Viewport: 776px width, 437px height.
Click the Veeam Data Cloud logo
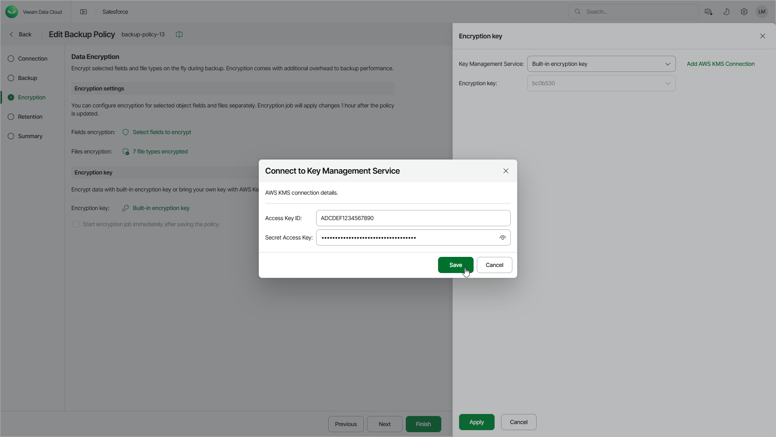[12, 12]
